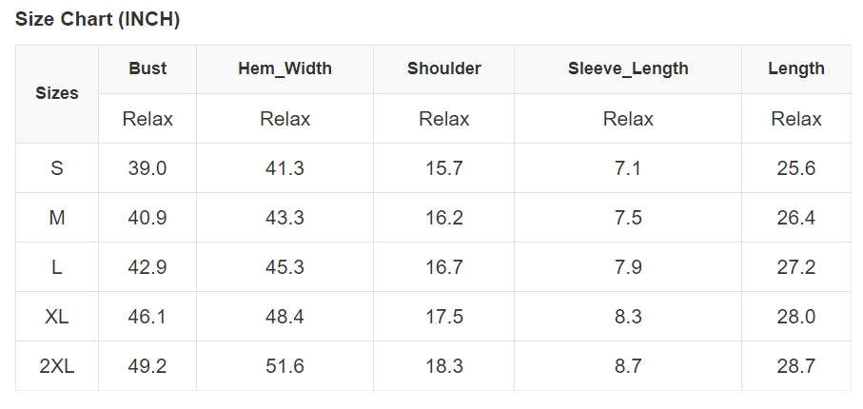Click the L size row label

(x=57, y=267)
